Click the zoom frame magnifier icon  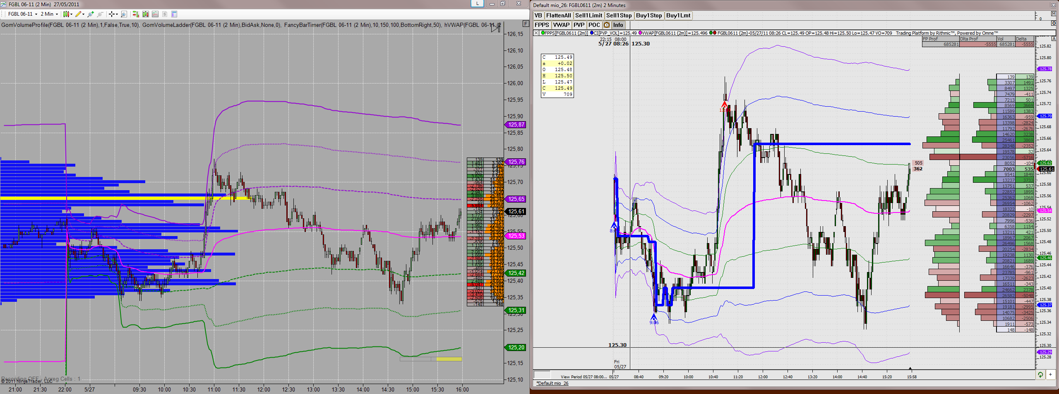[x=124, y=14]
